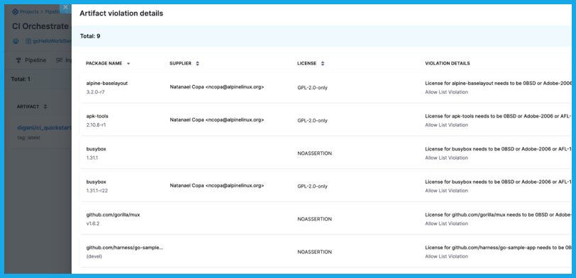Click violation text for alpine-baselayout license
This screenshot has width=576, height=278.
[x=499, y=83]
